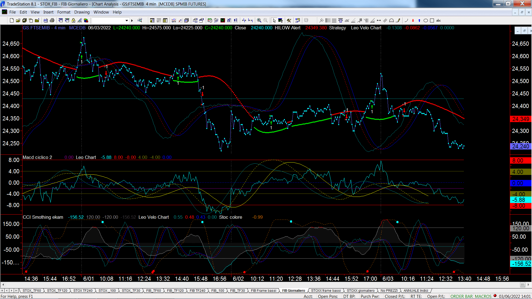Switch to the FIB_TF60 tab
Viewport: 532px width, 299px height.
[153, 290]
